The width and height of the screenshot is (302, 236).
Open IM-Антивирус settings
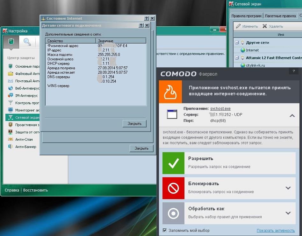tap(26, 96)
